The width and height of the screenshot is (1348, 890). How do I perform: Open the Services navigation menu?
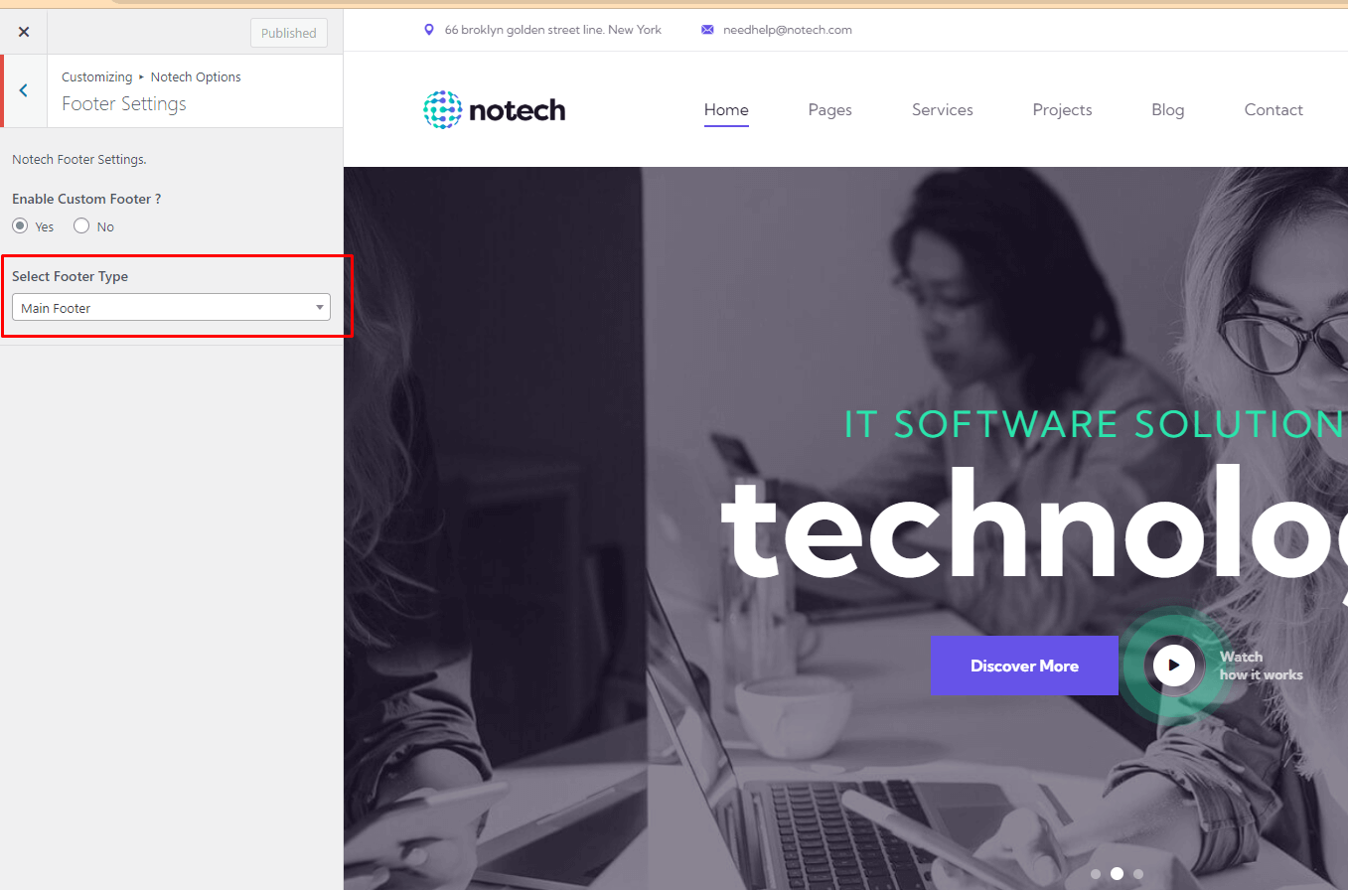point(943,110)
